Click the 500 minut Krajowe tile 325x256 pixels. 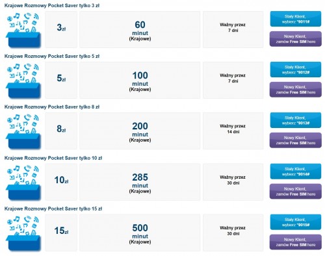pos(140,233)
